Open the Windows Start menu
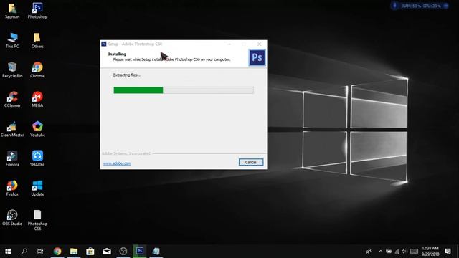This screenshot has width=459, height=258. pyautogui.click(x=8, y=251)
